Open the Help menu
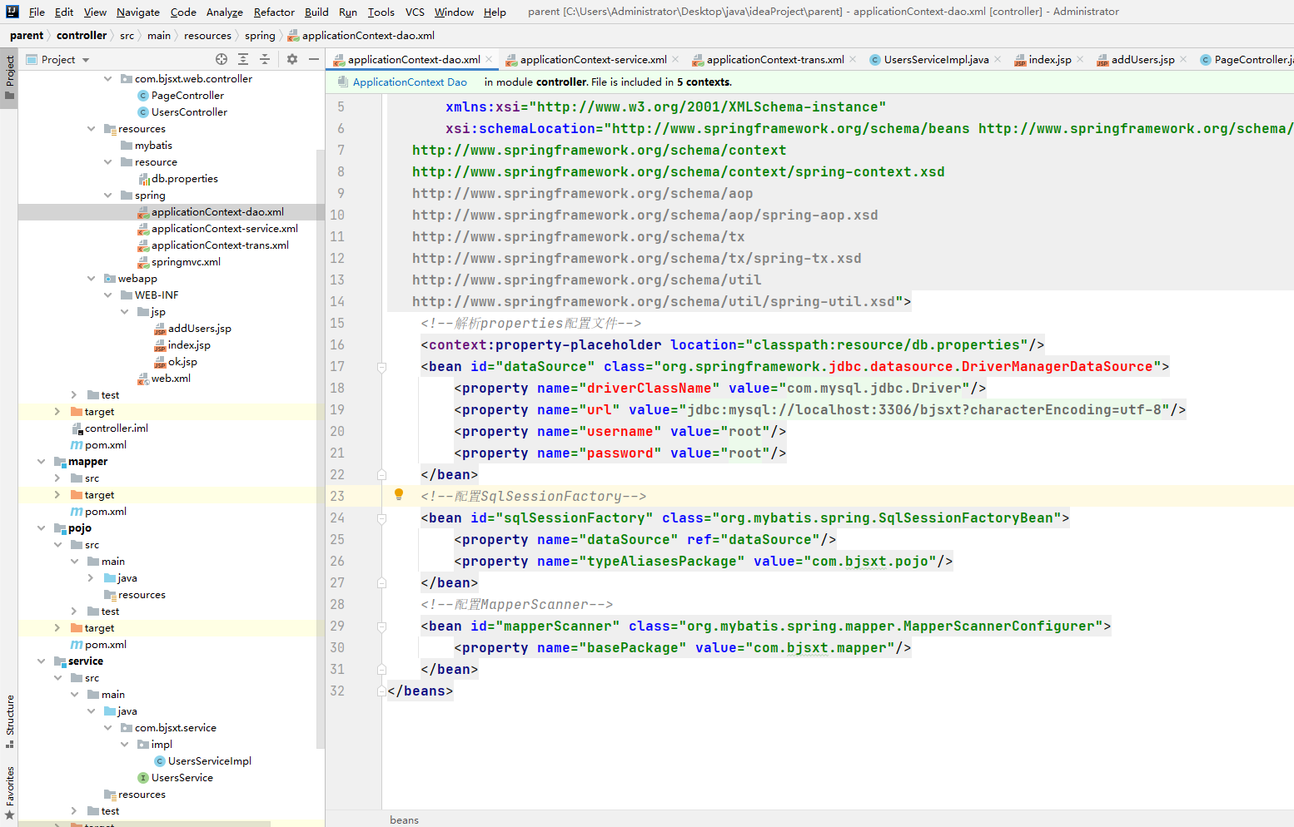Viewport: 1294px width, 827px height. pos(495,12)
